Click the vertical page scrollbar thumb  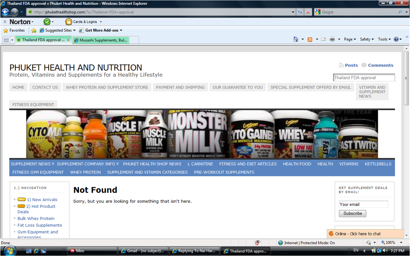click(406, 78)
